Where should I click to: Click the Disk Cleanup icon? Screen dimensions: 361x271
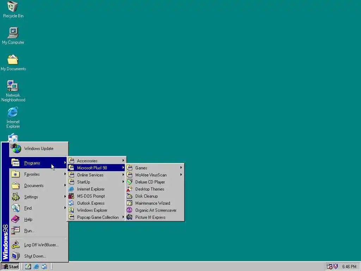click(129, 196)
